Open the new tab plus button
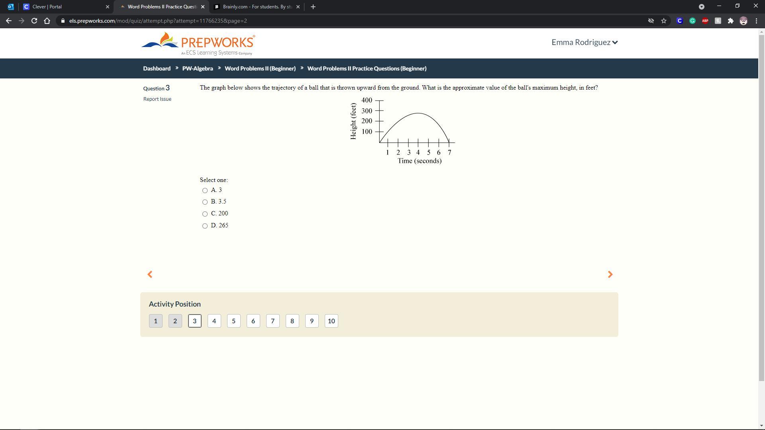765x430 pixels. 313,7
